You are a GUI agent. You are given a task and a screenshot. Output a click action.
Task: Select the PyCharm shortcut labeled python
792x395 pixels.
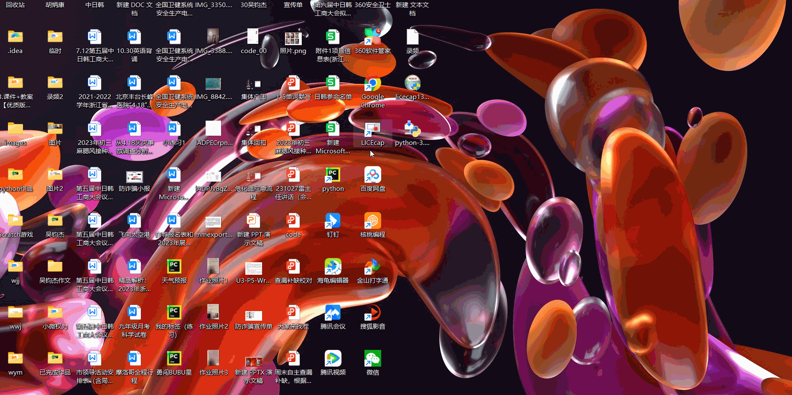[x=333, y=175]
